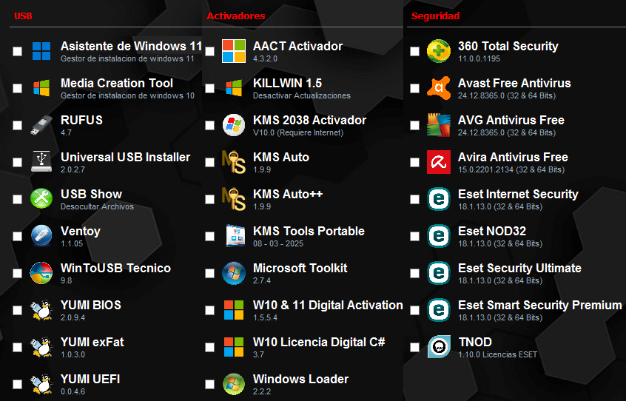626x401 pixels.
Task: Click the 'W10 & 11 Digital Activation' title text
Action: pos(329,306)
